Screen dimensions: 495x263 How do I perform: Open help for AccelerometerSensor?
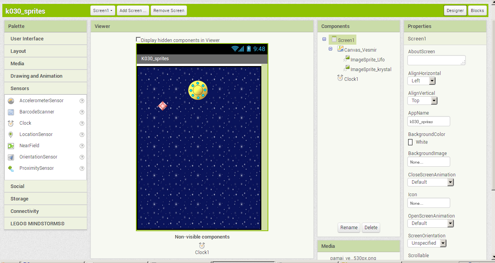tap(82, 101)
